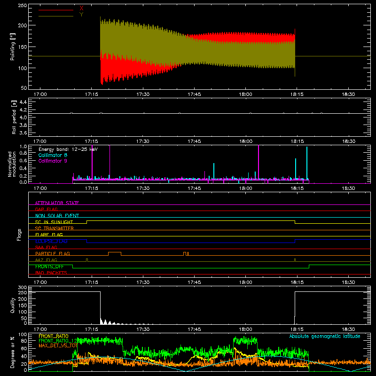376x376 pixels.
Task: Click the Collimator 9 legend entry
Action: point(53,161)
